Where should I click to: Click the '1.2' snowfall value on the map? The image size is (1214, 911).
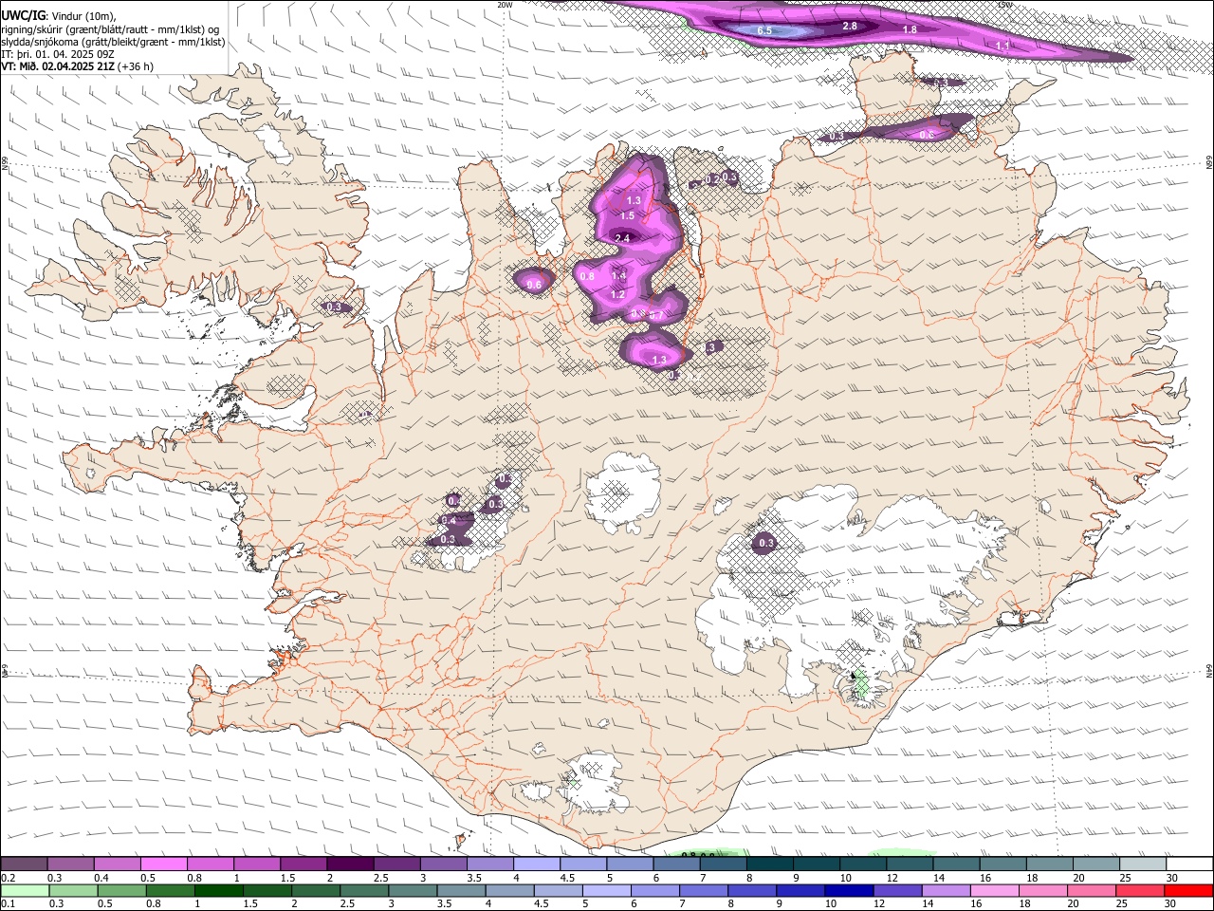click(x=617, y=295)
